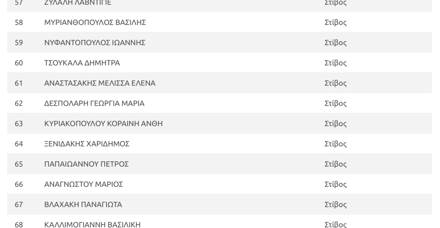
Task: Select the ΤΣΟΥΚΑΛΑ ΔΗΜΗΤΡΑ entry
Action: click(x=82, y=63)
